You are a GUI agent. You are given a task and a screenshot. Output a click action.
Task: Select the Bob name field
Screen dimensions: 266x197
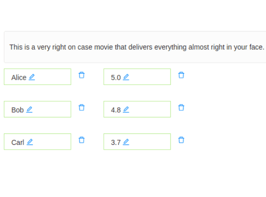(38, 109)
